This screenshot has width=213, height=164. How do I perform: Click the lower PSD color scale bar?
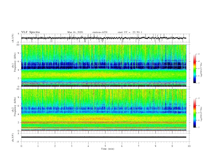click(x=194, y=113)
